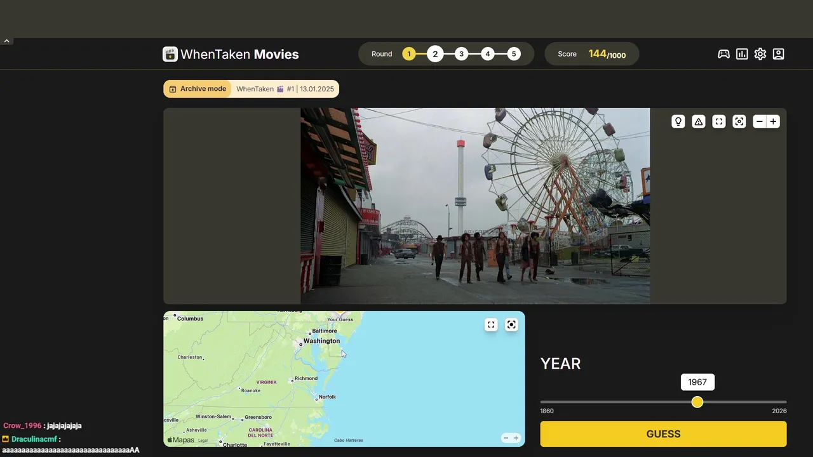The image size is (813, 457).
Task: Open the settings gear icon
Action: point(760,54)
